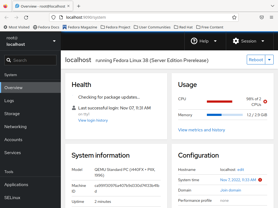
Task: Go forward to the next page
Action: 16,17
